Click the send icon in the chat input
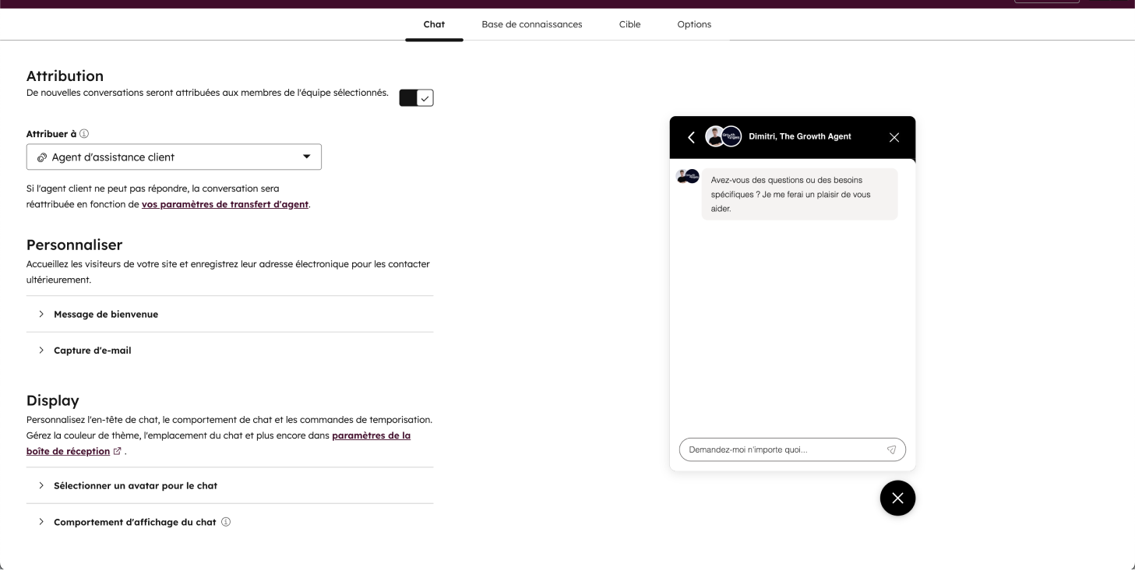The image size is (1135, 571). 891,449
